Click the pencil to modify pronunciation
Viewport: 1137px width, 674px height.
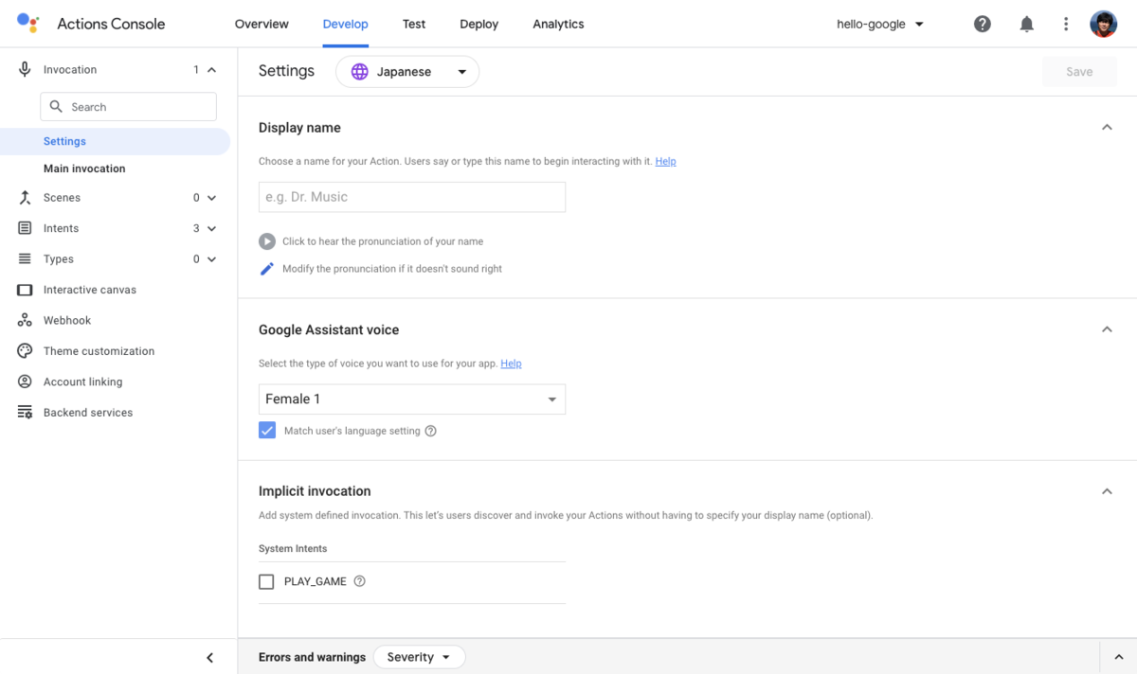tap(267, 269)
